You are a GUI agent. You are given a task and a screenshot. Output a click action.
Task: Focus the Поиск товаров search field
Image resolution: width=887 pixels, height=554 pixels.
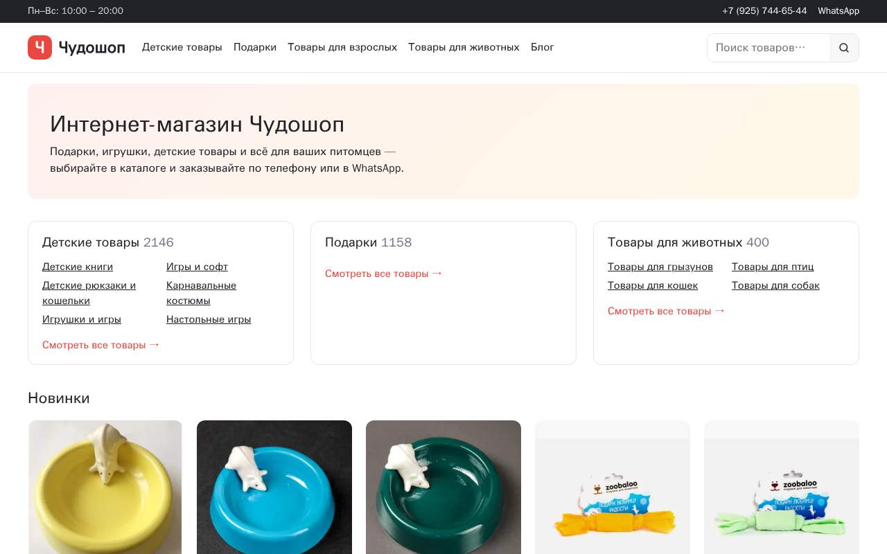[769, 48]
